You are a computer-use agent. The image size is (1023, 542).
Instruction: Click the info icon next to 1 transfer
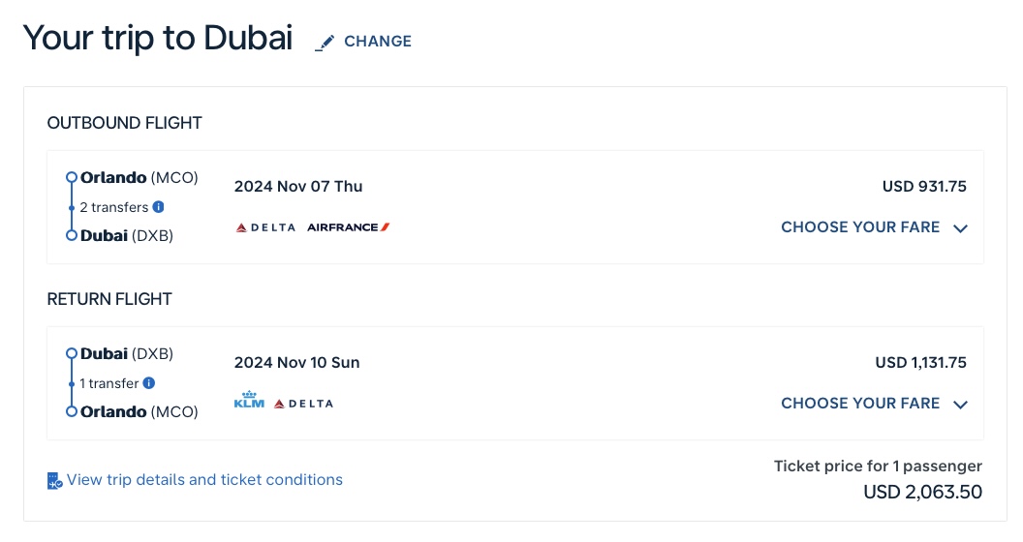[149, 383]
